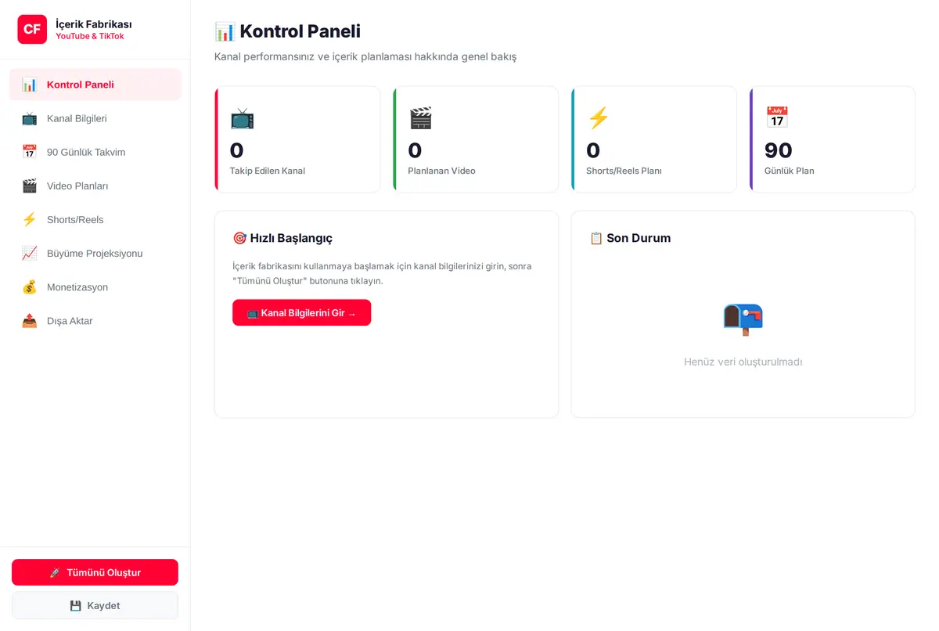Navigate to Büyüme Projeksiyonu

(95, 253)
